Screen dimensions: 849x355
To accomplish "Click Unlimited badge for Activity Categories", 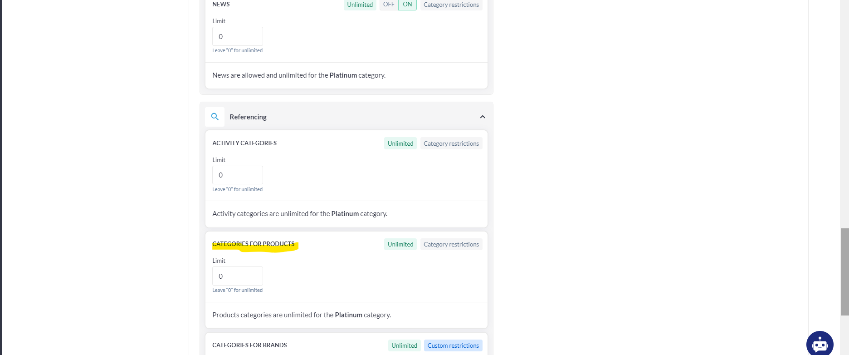I will 400,143.
